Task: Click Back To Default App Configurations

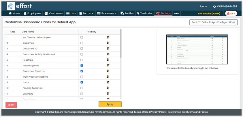Action: [x=213, y=22]
